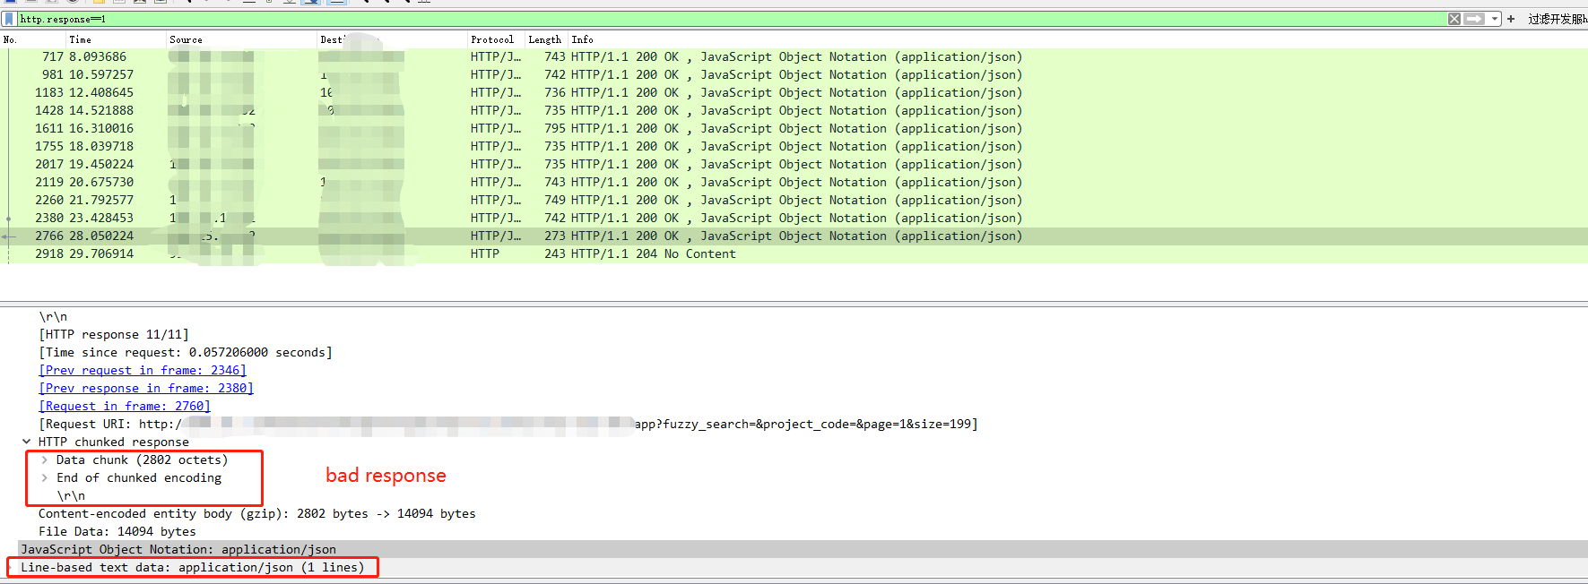Viewport: 1588px width, 584px height.
Task: Apply the display filter arrow button
Action: click(1475, 19)
